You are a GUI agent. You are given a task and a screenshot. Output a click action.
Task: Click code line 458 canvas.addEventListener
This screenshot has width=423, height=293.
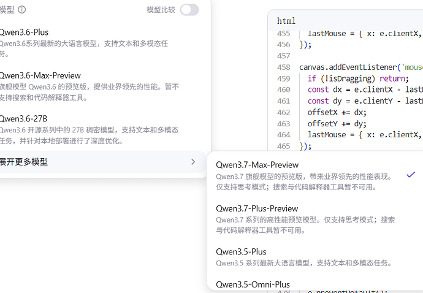(x=361, y=67)
